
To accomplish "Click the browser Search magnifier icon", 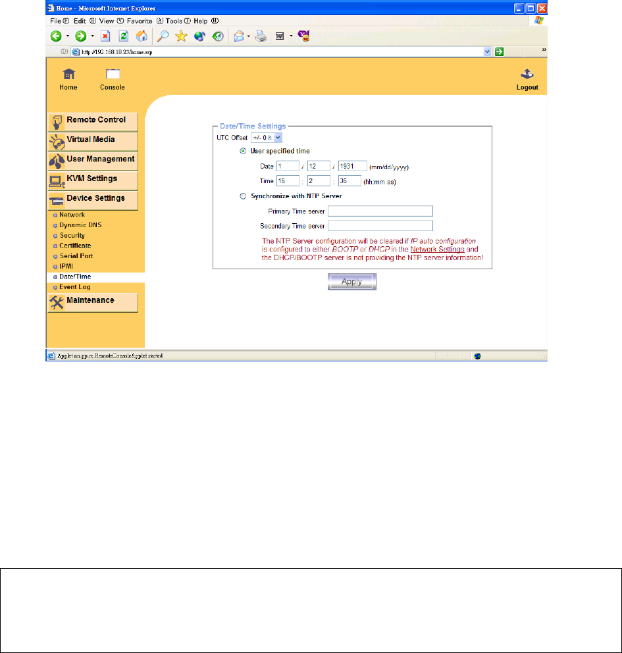I will 163,37.
